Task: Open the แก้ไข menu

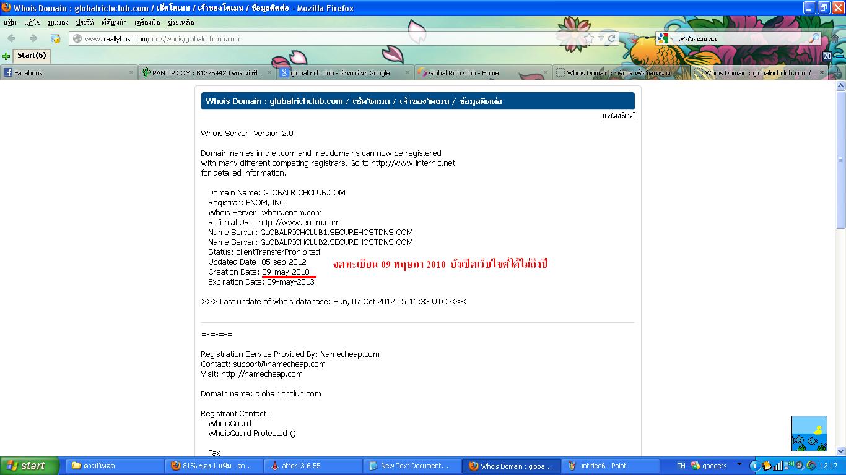Action: pos(32,22)
